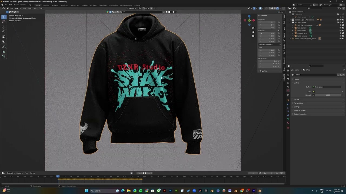
Task: Expand hoodie anim walk_Scene_Node tree item
Action: pyautogui.click(x=290, y=39)
